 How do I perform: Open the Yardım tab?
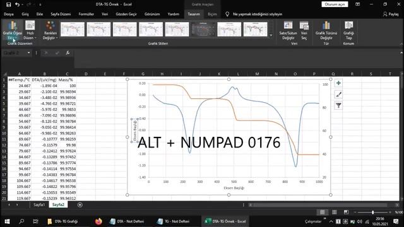[174, 14]
